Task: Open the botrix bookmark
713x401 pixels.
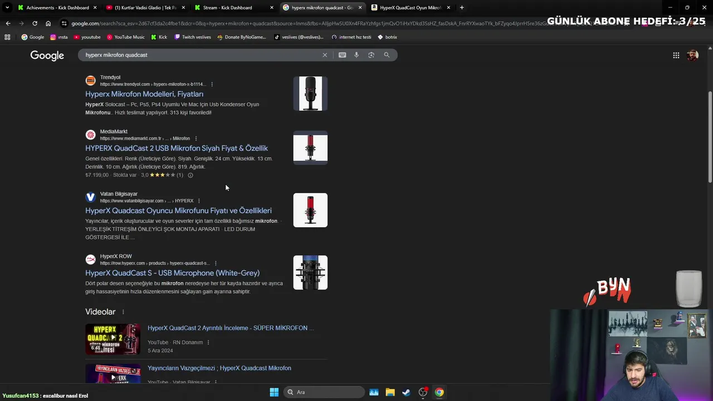Action: coord(387,37)
